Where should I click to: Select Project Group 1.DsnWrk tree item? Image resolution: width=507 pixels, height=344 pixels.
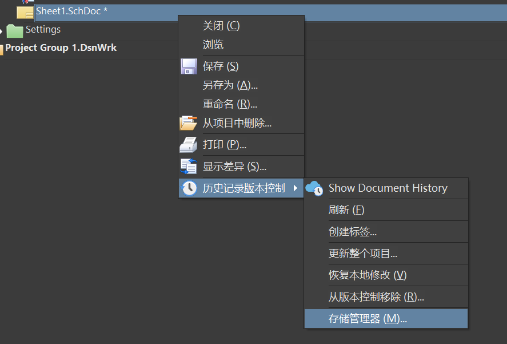point(61,48)
